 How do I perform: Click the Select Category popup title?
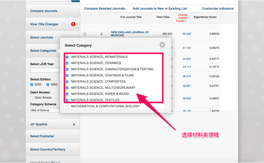click(78, 46)
